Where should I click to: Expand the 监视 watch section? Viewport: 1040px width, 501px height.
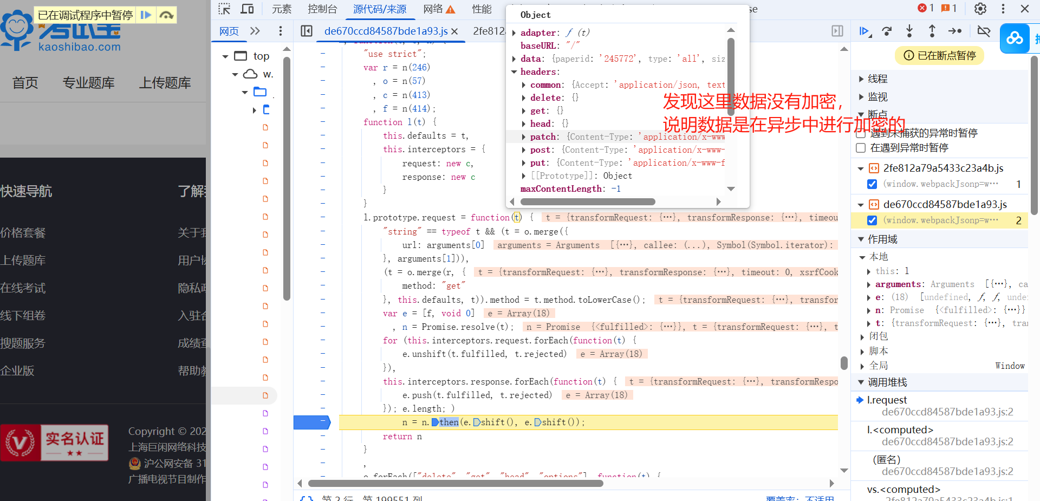pos(861,97)
